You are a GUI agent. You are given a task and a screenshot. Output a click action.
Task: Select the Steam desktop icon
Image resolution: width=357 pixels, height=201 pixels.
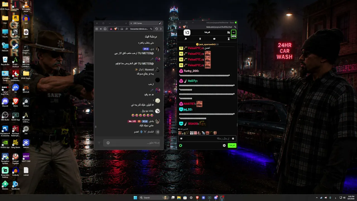(16, 47)
